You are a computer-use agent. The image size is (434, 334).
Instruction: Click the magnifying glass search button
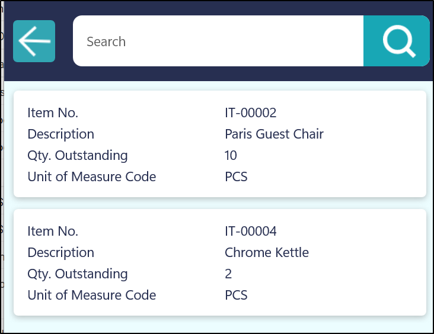coord(396,41)
